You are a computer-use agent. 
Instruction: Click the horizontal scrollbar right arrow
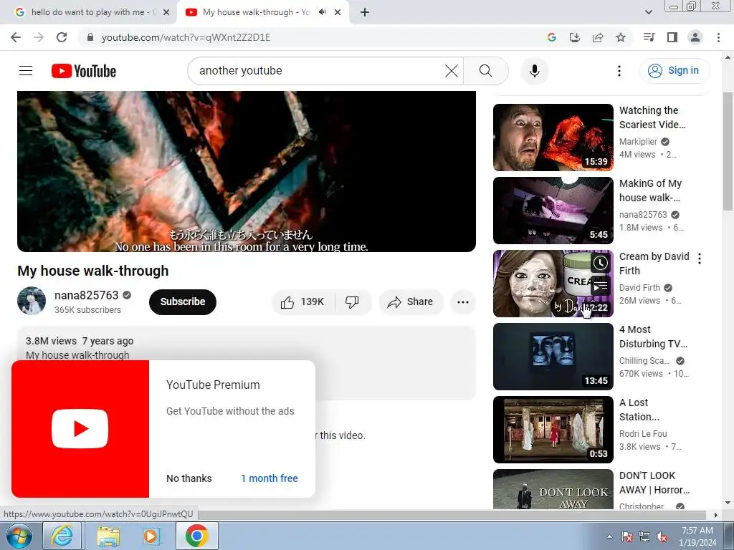click(x=716, y=515)
